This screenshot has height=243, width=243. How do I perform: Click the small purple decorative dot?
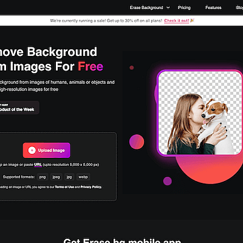tap(168, 181)
